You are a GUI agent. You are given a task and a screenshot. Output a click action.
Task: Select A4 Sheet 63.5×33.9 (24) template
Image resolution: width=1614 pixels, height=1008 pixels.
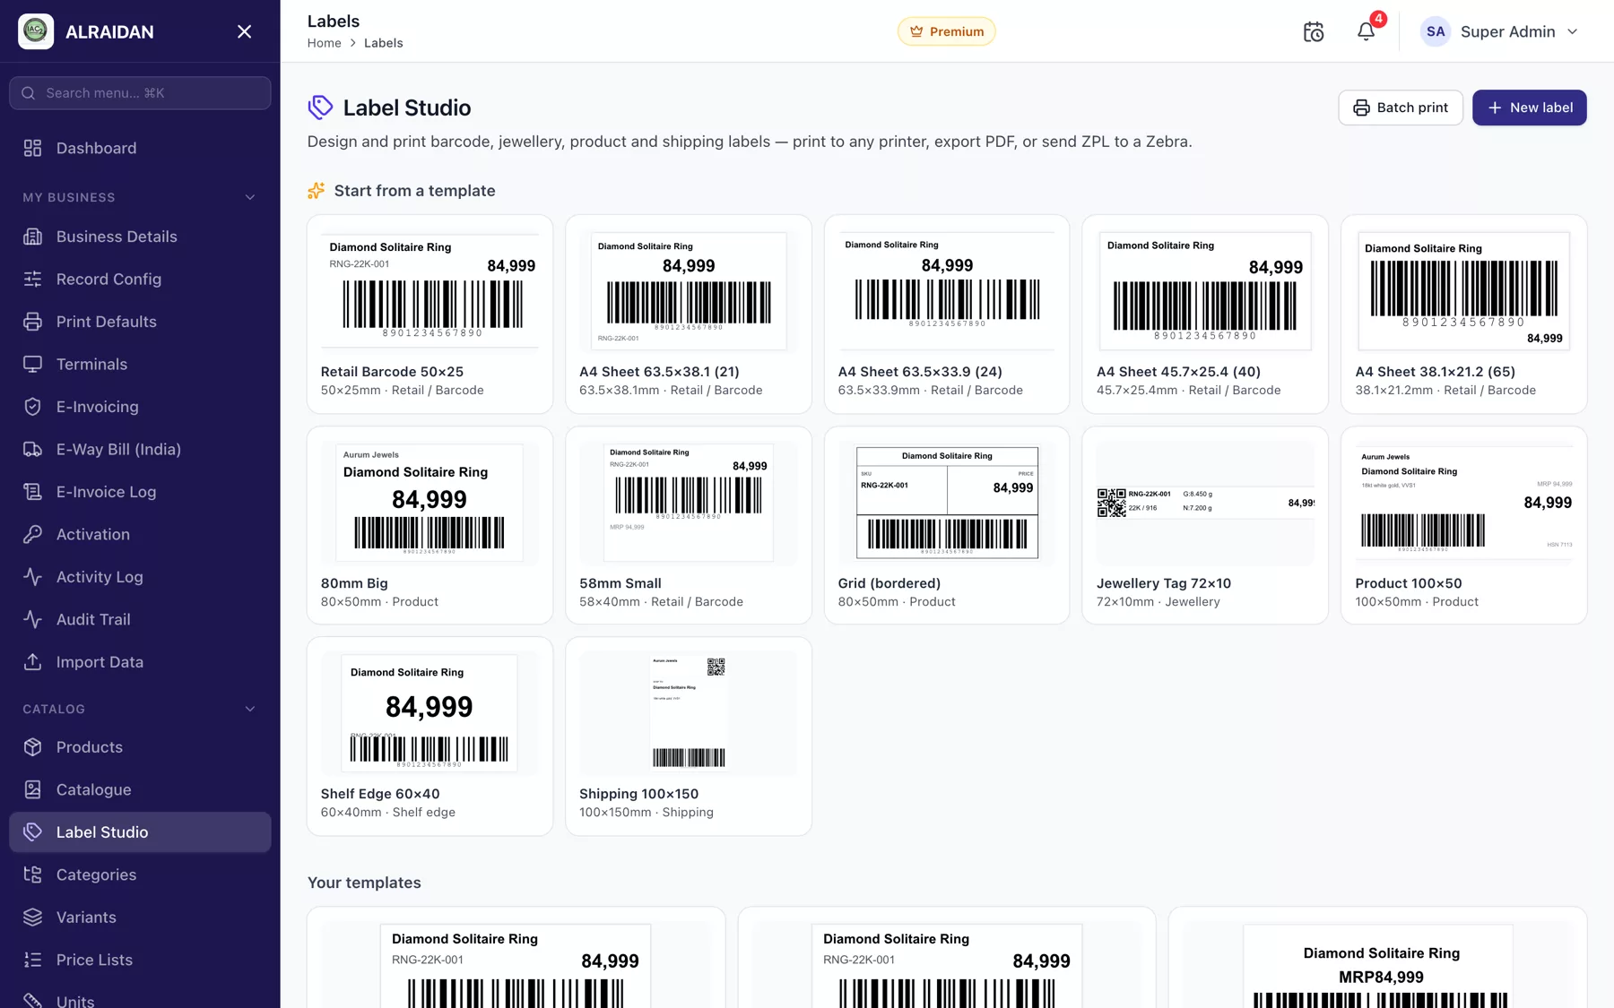click(947, 314)
